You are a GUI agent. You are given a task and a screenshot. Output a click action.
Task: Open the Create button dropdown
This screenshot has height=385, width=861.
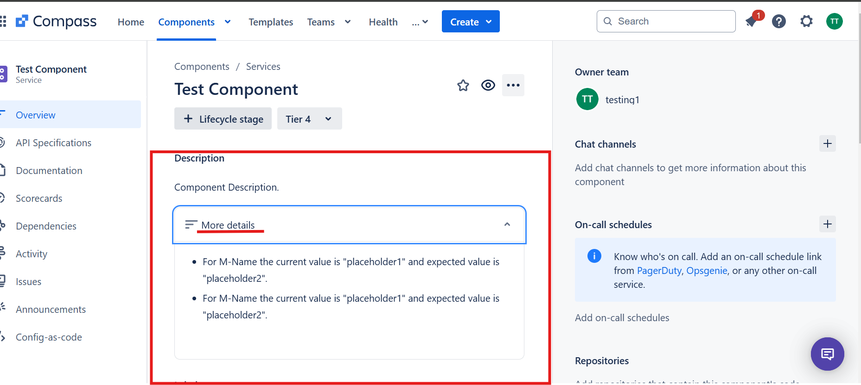click(x=471, y=21)
